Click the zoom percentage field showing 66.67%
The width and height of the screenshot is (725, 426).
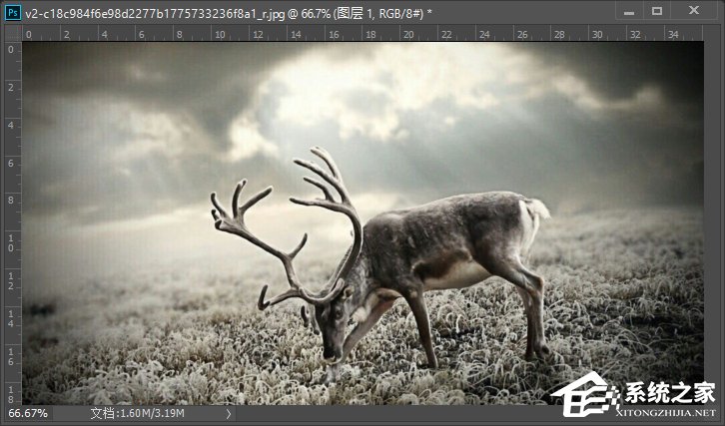tap(26, 413)
